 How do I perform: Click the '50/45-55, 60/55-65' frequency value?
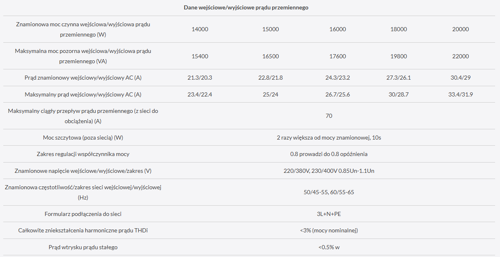click(329, 192)
